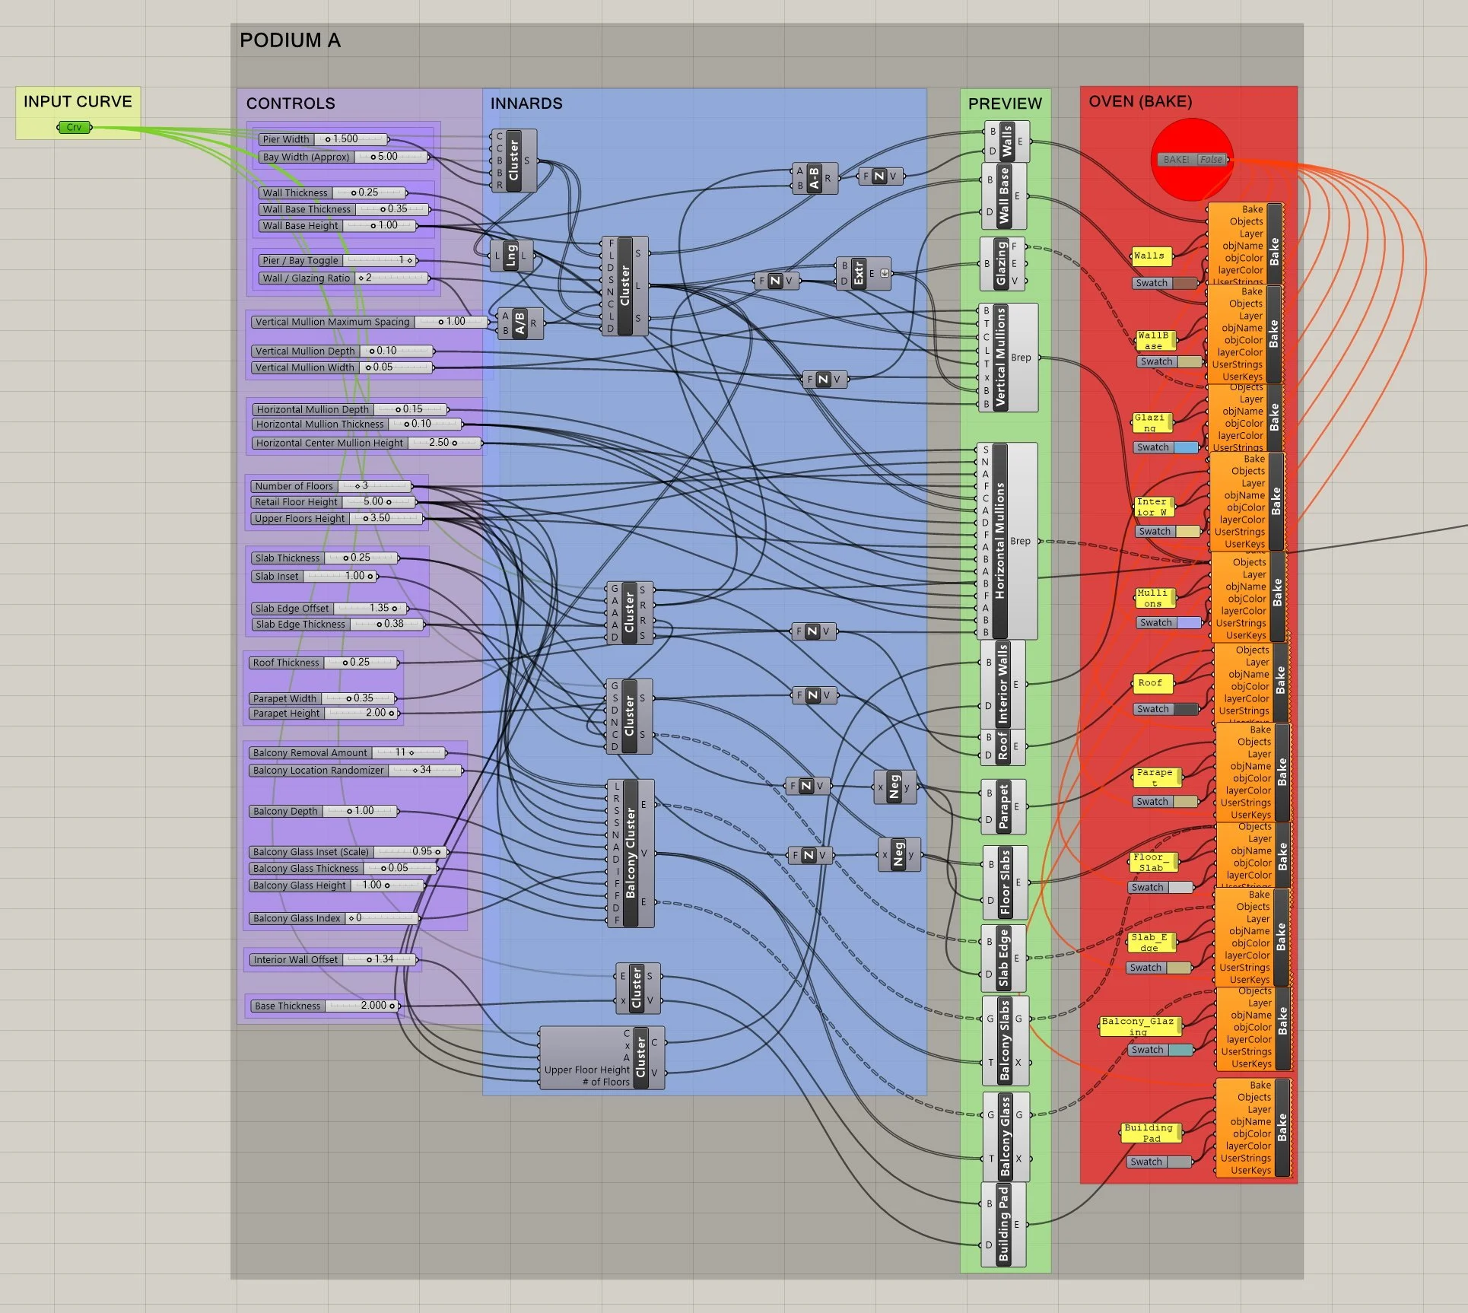Click the yellow Walls text panel
The width and height of the screenshot is (1468, 1313).
point(1151,256)
